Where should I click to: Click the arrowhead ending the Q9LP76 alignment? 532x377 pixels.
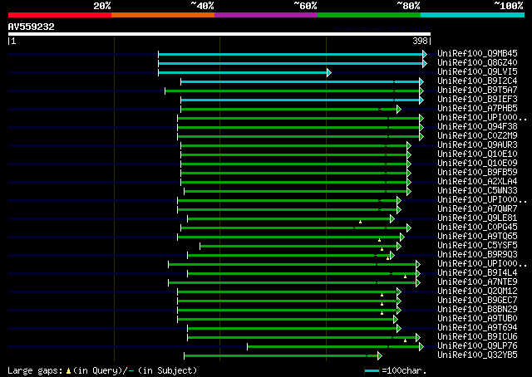pyautogui.click(x=421, y=347)
